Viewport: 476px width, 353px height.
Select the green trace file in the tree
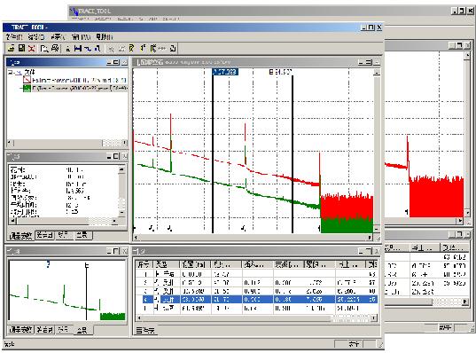(75, 89)
